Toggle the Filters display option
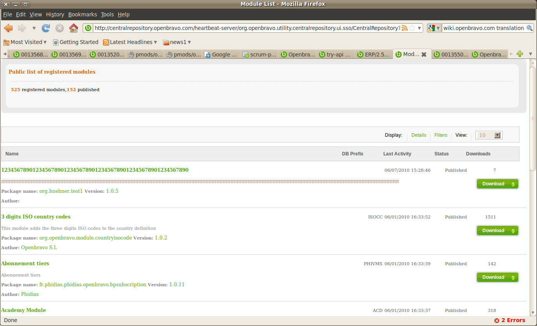Viewport: 537px width, 326px height. (441, 135)
